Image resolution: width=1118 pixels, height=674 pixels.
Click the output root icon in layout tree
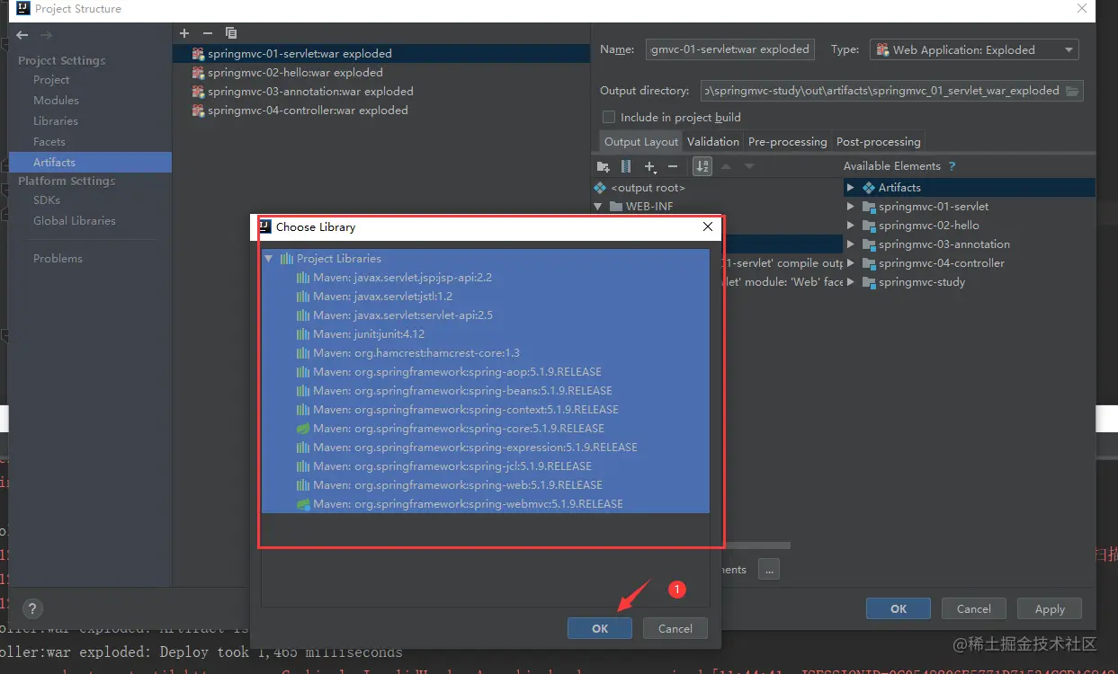click(x=600, y=188)
